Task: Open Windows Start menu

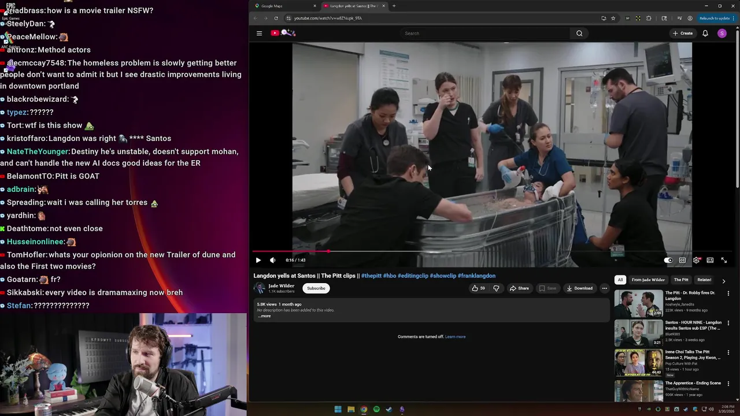Action: click(x=338, y=410)
